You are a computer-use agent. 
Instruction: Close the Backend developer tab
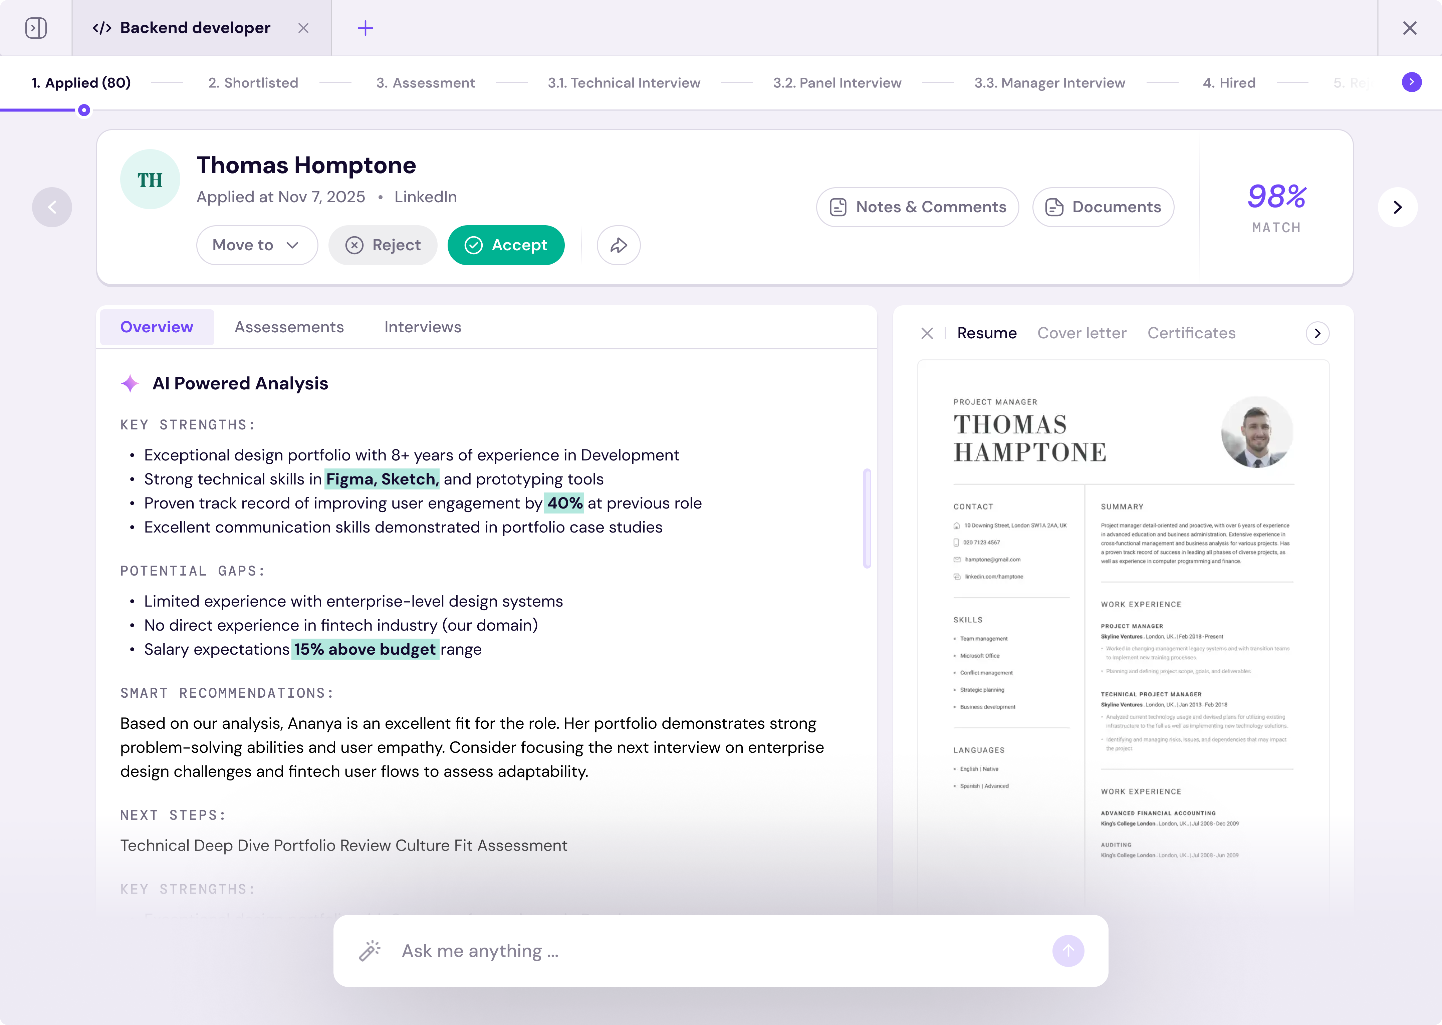pyautogui.click(x=304, y=28)
